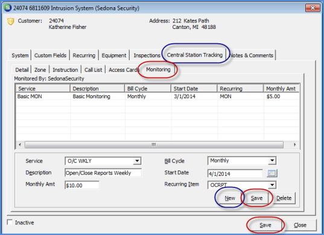Open the Inspections tab

pyautogui.click(x=147, y=55)
